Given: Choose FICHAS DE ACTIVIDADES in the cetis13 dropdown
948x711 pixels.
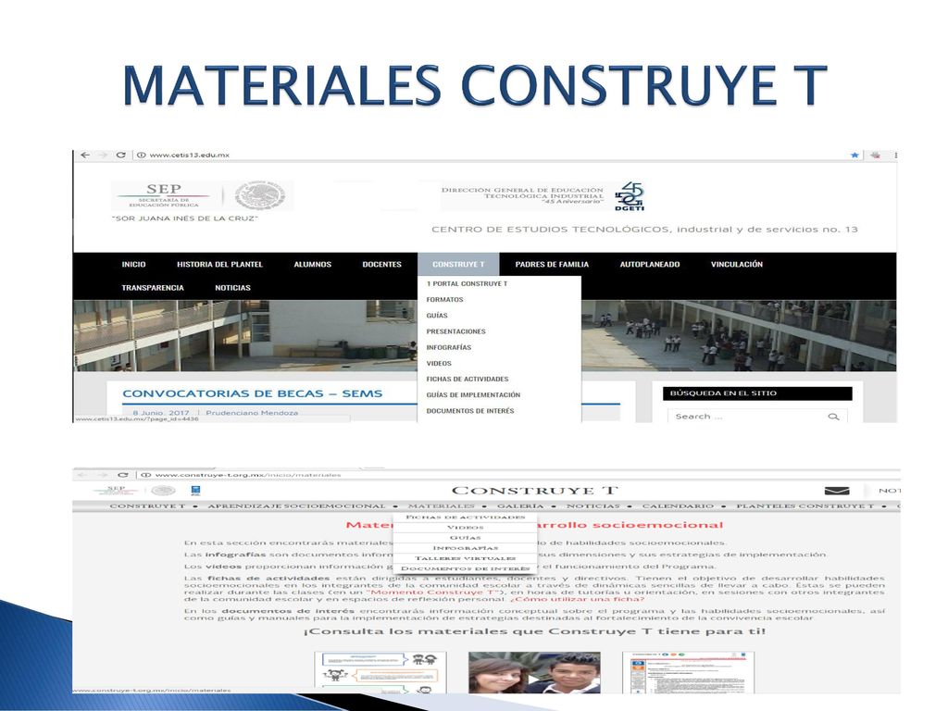Looking at the screenshot, I should 468,379.
